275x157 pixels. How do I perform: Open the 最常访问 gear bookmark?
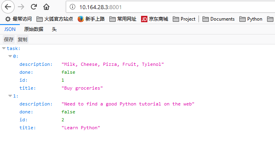(x=18, y=19)
